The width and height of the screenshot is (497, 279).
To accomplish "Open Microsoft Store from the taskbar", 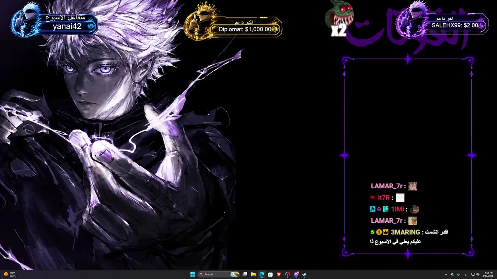I will click(x=270, y=274).
